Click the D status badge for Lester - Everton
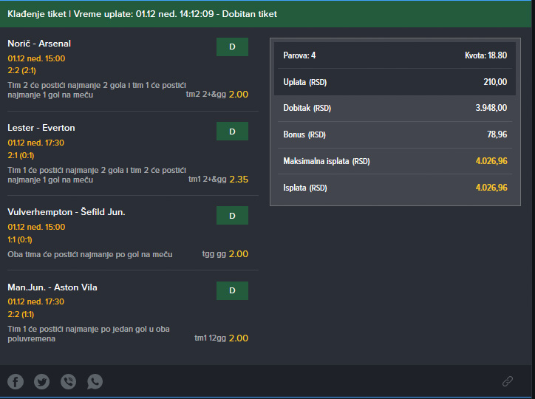Screen dimensions: 535x399 point(232,132)
